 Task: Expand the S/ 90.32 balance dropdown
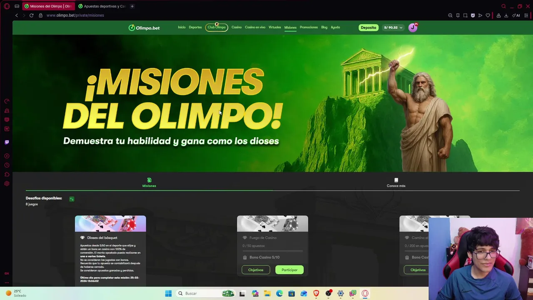[393, 27]
